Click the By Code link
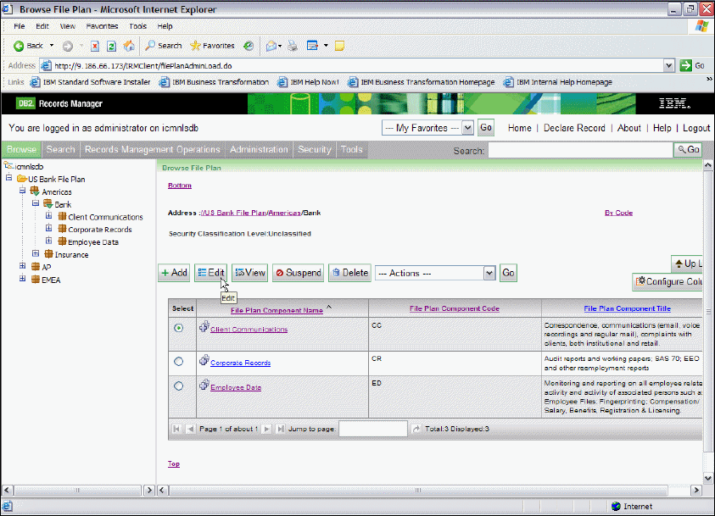715x516 pixels. tap(618, 213)
